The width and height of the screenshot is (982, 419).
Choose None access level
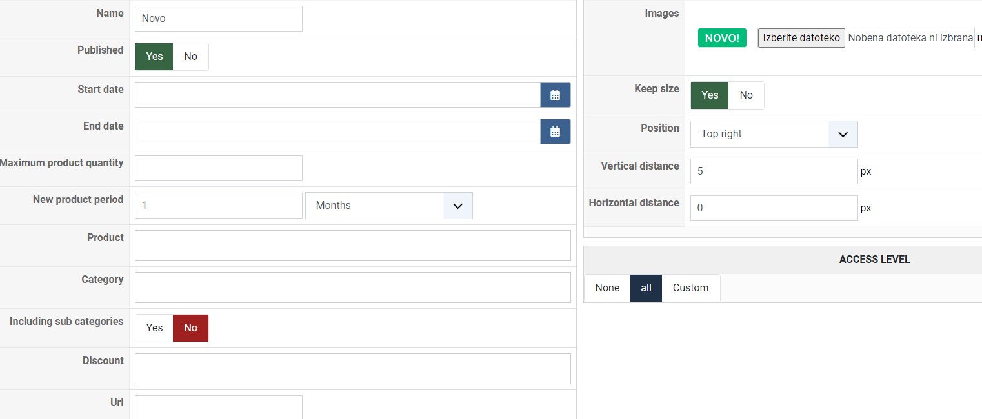click(607, 288)
